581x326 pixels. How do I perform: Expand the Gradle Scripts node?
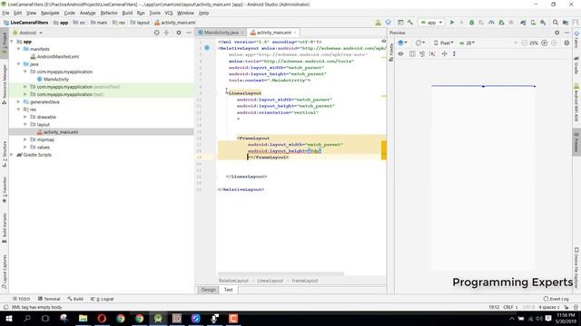coord(12,155)
